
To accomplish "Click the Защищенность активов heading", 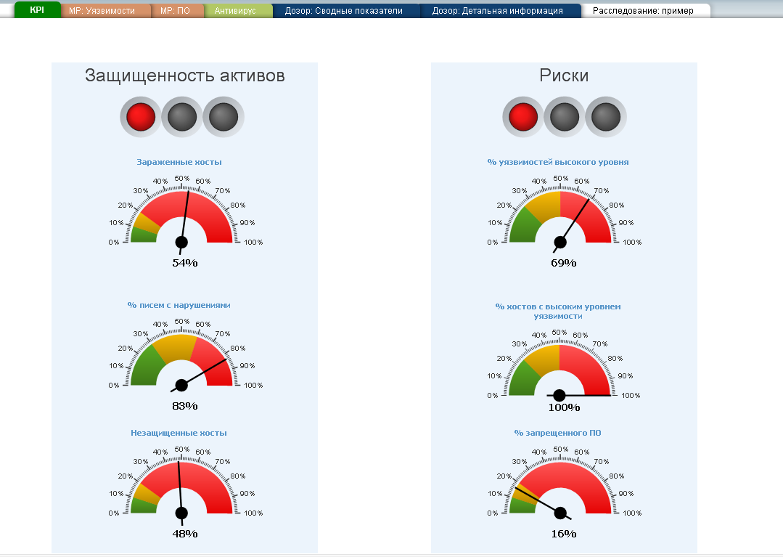I will click(x=185, y=76).
